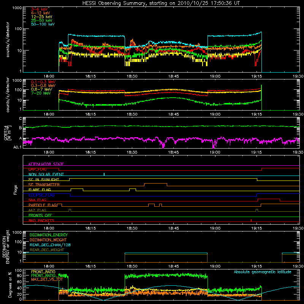Click the A0.1 tick label on GOES axis
The image size is (304, 304).
pos(17,147)
